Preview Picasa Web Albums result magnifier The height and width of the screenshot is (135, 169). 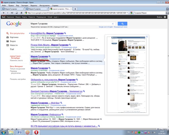click(x=70, y=45)
